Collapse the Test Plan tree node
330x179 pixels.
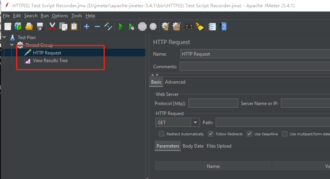tap(4, 37)
